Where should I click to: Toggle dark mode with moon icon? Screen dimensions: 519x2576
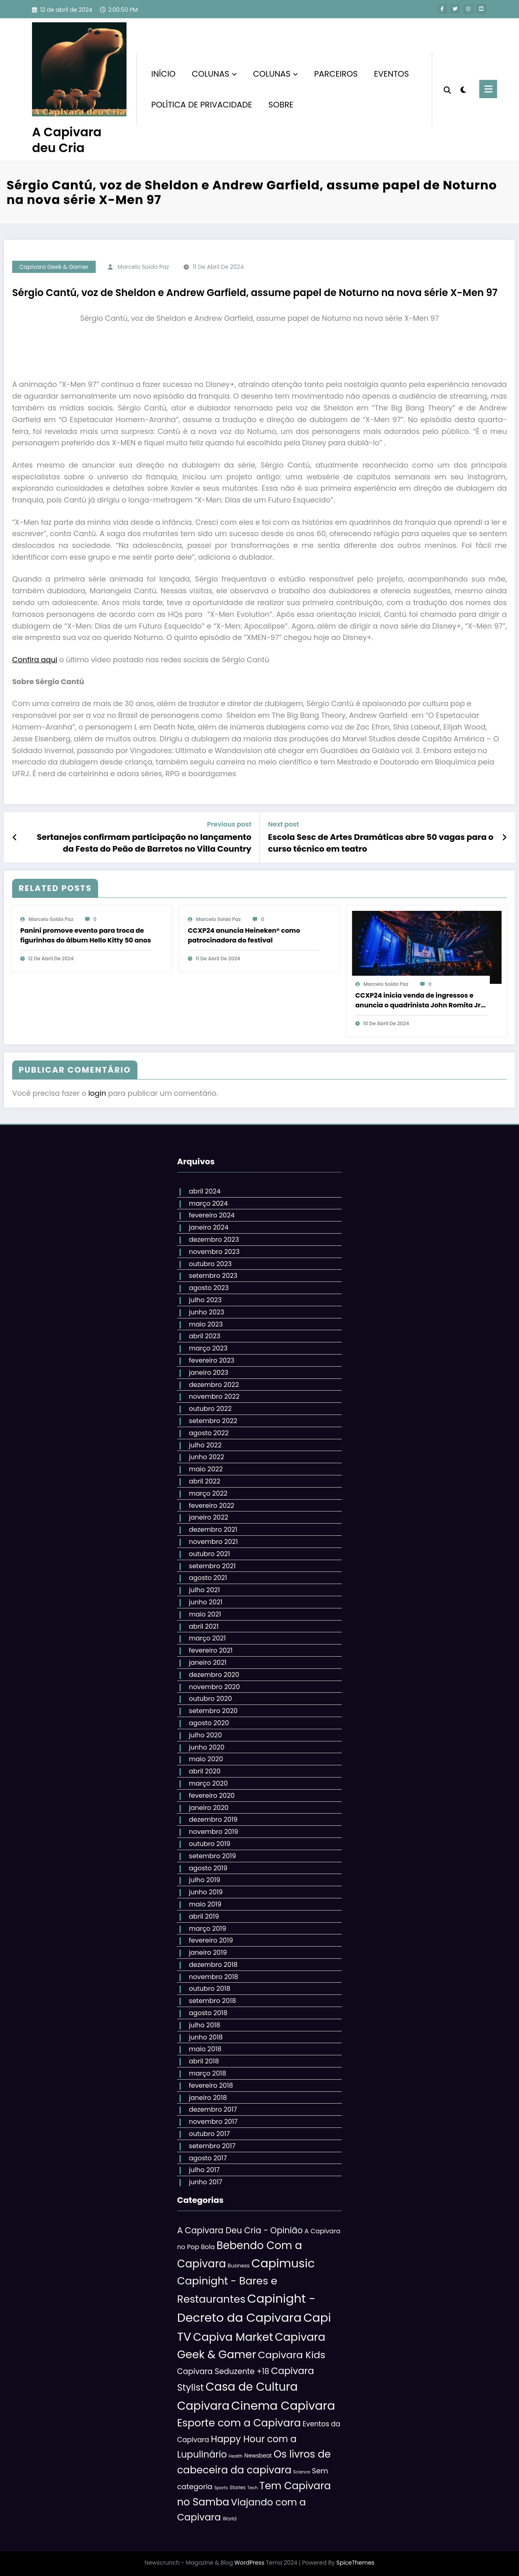[x=463, y=90]
